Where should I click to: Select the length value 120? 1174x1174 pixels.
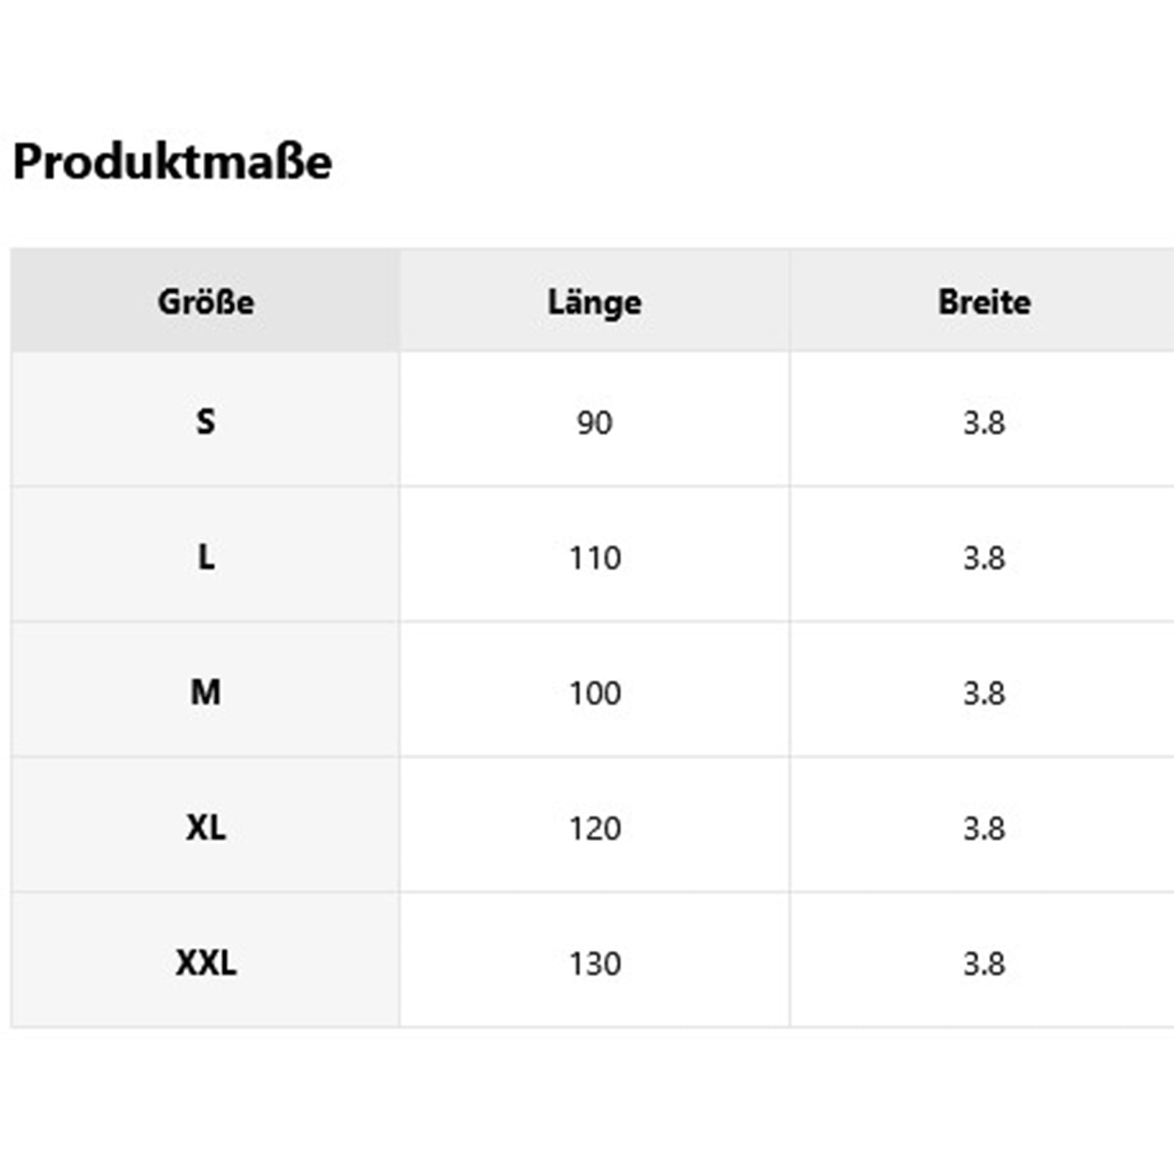[594, 829]
